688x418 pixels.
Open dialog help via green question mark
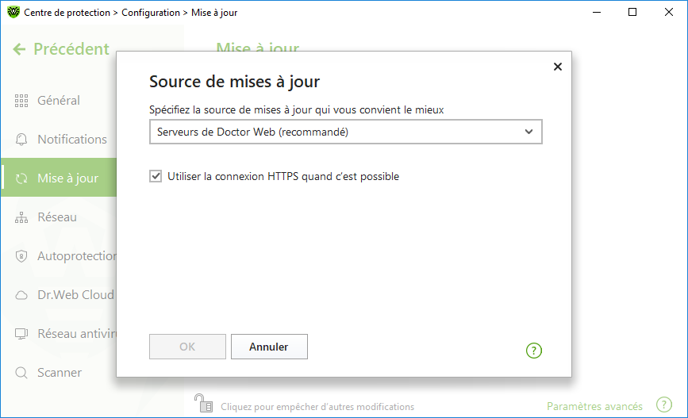point(533,351)
